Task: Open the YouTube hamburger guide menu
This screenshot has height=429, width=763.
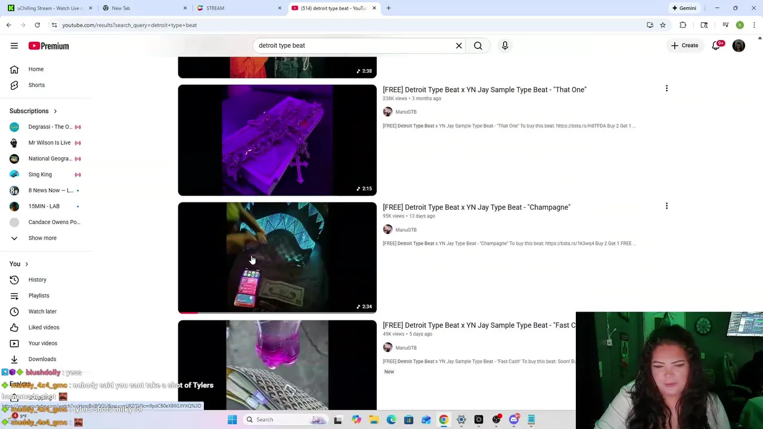Action: [14, 46]
